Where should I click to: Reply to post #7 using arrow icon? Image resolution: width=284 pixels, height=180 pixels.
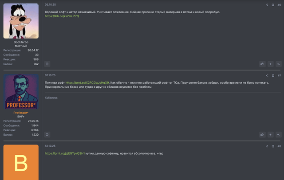pyautogui.click(x=278, y=134)
